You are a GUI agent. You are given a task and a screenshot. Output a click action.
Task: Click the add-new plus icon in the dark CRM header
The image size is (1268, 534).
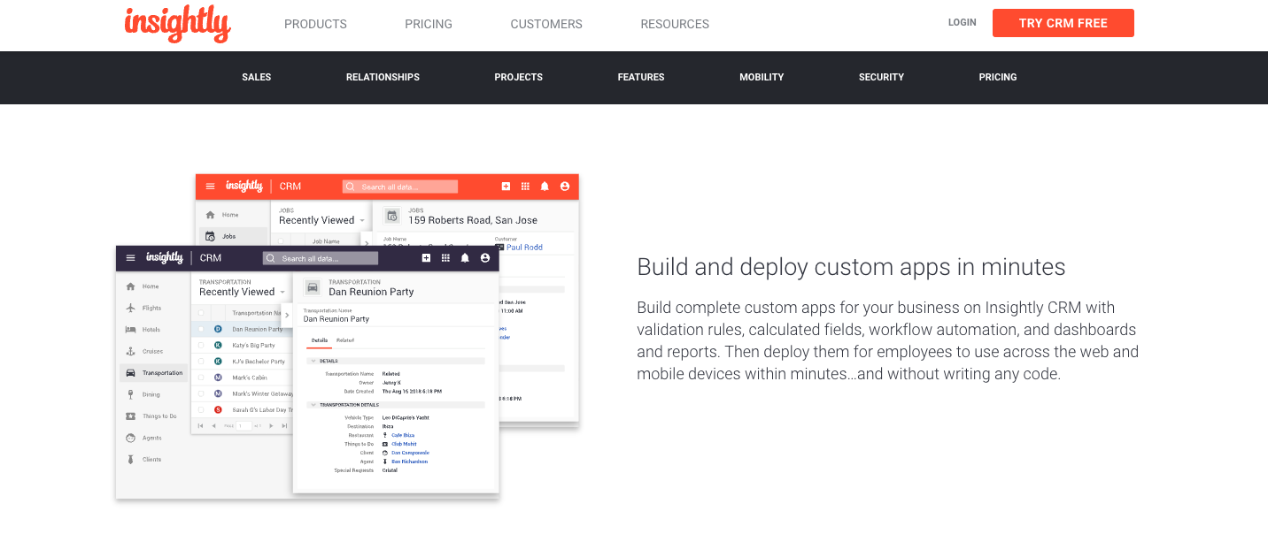tap(426, 258)
